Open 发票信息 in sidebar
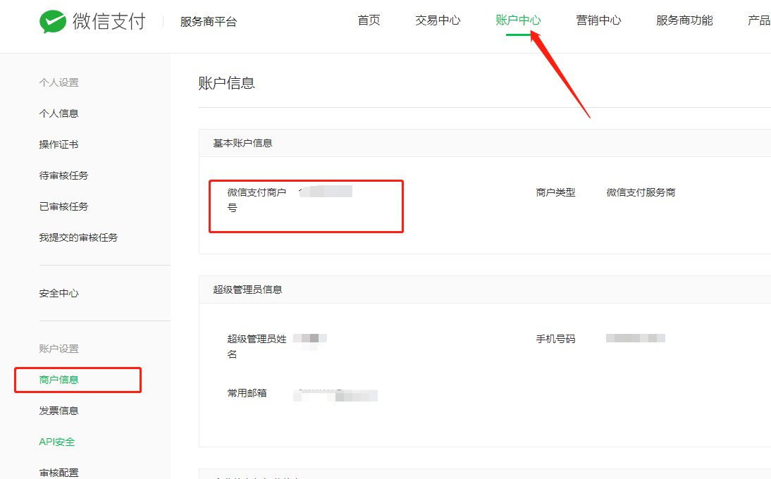Viewport: 771px width, 479px height. coord(59,411)
